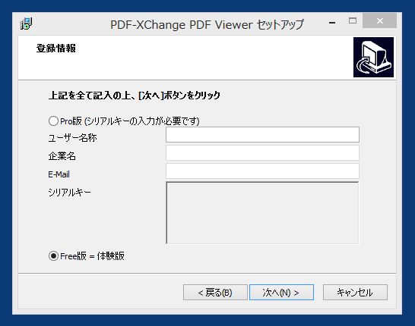Click the disabled maximize window button
The width and height of the screenshot is (415, 326).
(353, 20)
